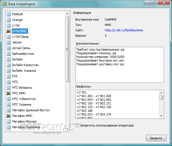This screenshot has width=172, height=146.
Task: Maximize the База операторов window
Action: (x=154, y=3)
